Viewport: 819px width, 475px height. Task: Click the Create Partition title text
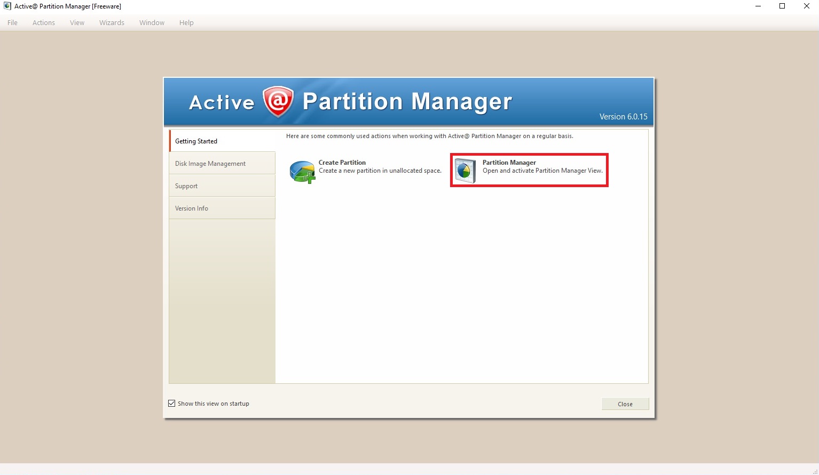point(342,163)
